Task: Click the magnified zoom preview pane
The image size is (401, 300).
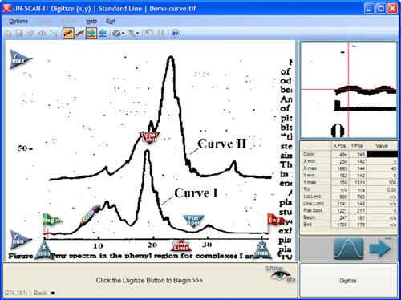Action: click(348, 90)
